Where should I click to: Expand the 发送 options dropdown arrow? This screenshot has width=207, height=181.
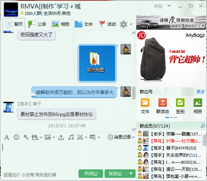[131, 174]
